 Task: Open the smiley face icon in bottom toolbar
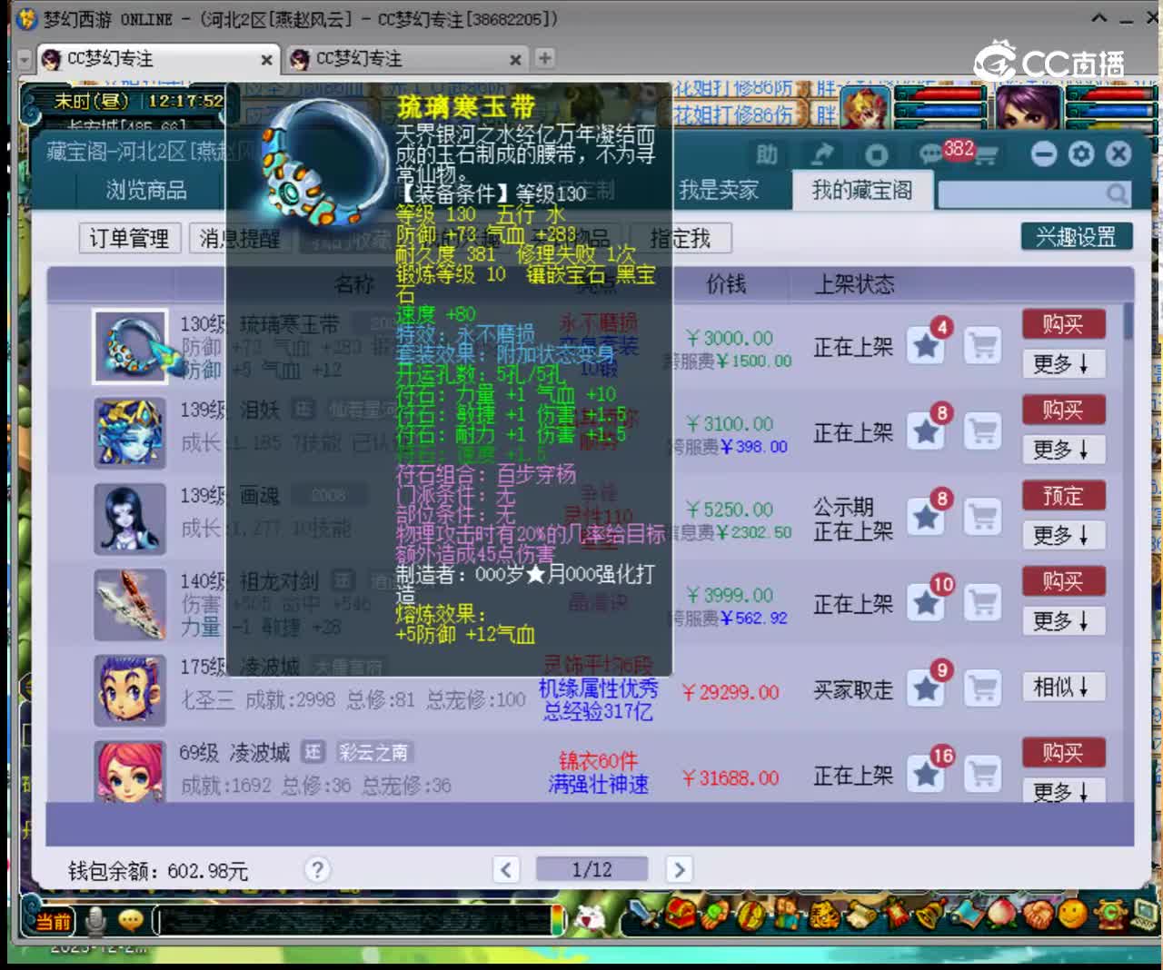[x=1072, y=913]
